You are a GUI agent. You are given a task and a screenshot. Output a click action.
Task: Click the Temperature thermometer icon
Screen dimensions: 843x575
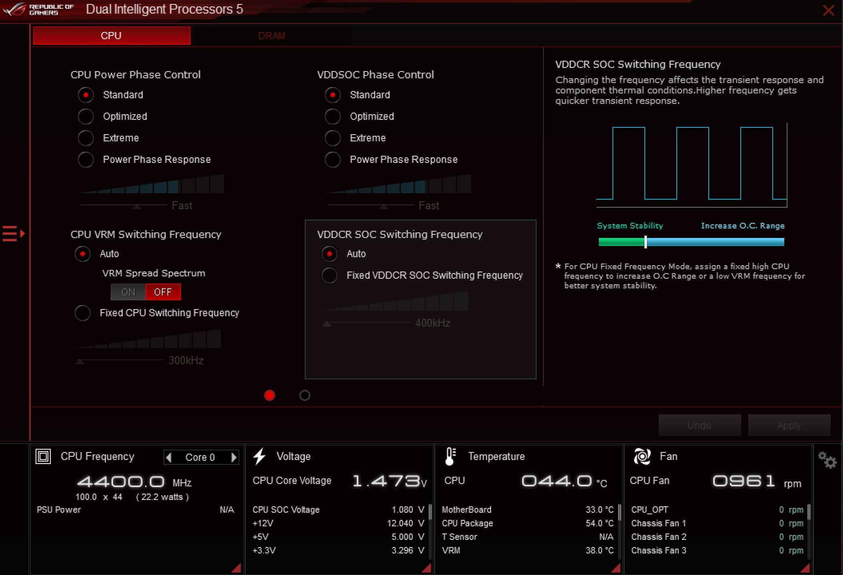pyautogui.click(x=450, y=456)
